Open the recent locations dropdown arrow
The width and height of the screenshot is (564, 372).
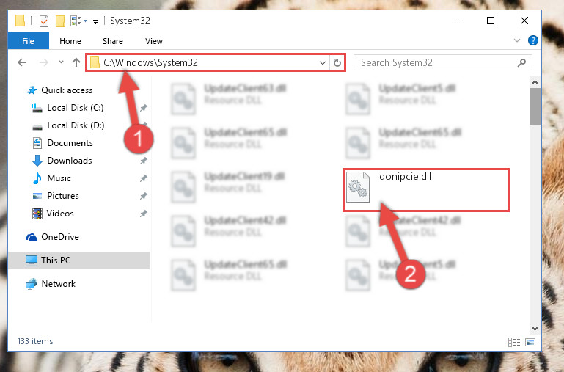pos(61,62)
